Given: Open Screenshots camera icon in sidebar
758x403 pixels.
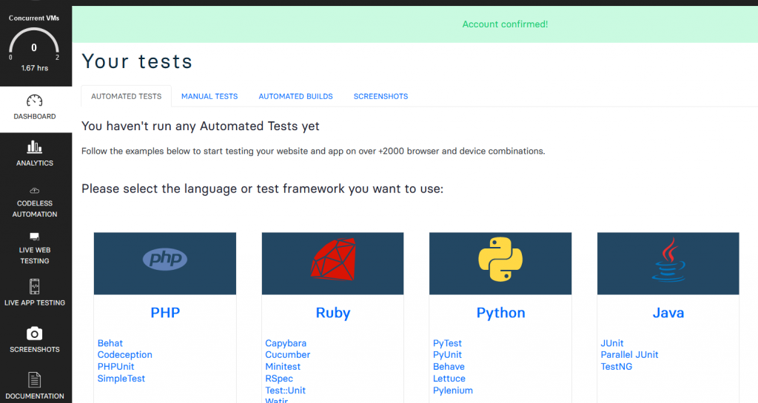Looking at the screenshot, I should pos(35,333).
